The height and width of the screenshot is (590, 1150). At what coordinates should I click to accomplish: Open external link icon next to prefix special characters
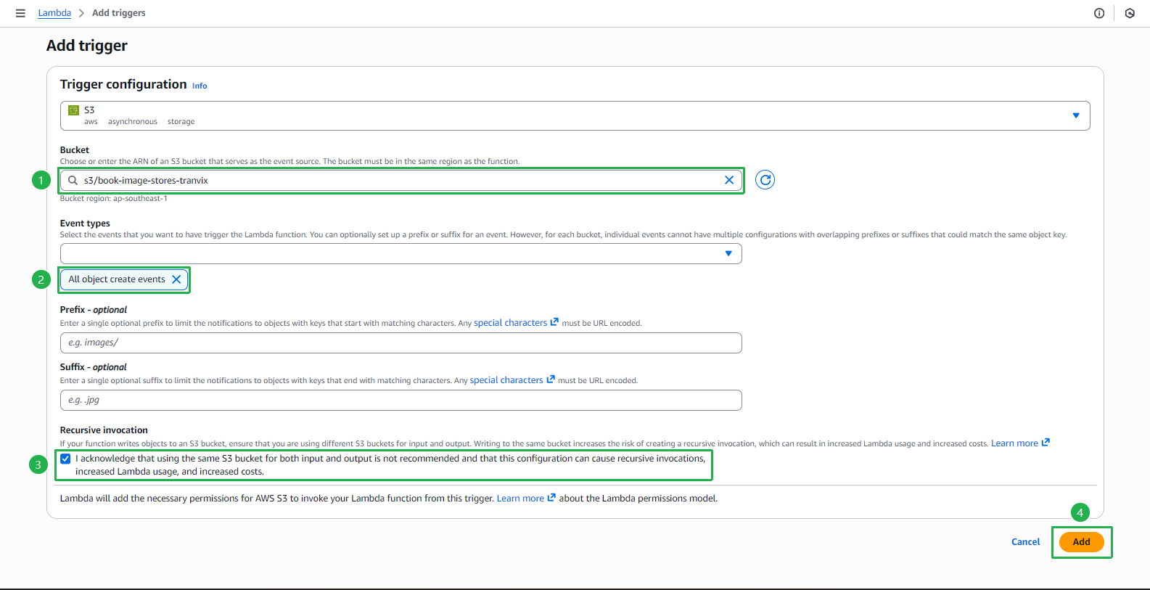554,322
